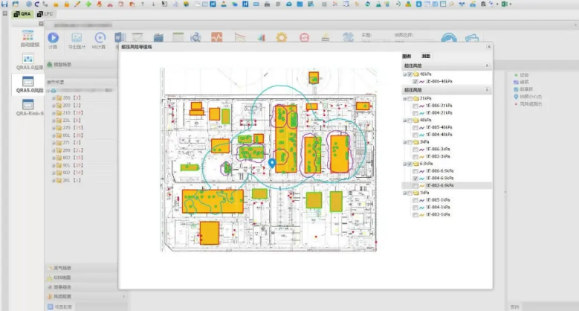
Task: Uncheck the 1E-006-48kPa contour checkbox
Action: tap(415, 82)
